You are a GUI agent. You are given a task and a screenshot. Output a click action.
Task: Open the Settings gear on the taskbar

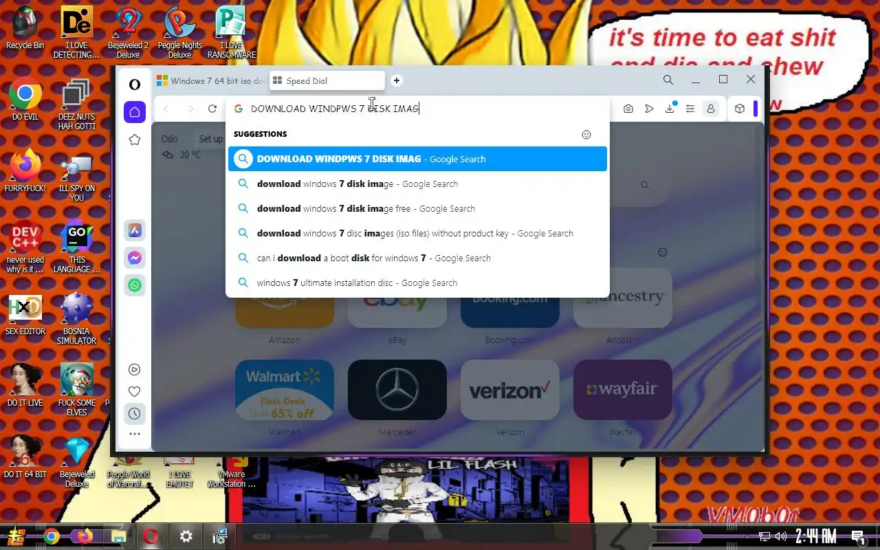pos(186,536)
